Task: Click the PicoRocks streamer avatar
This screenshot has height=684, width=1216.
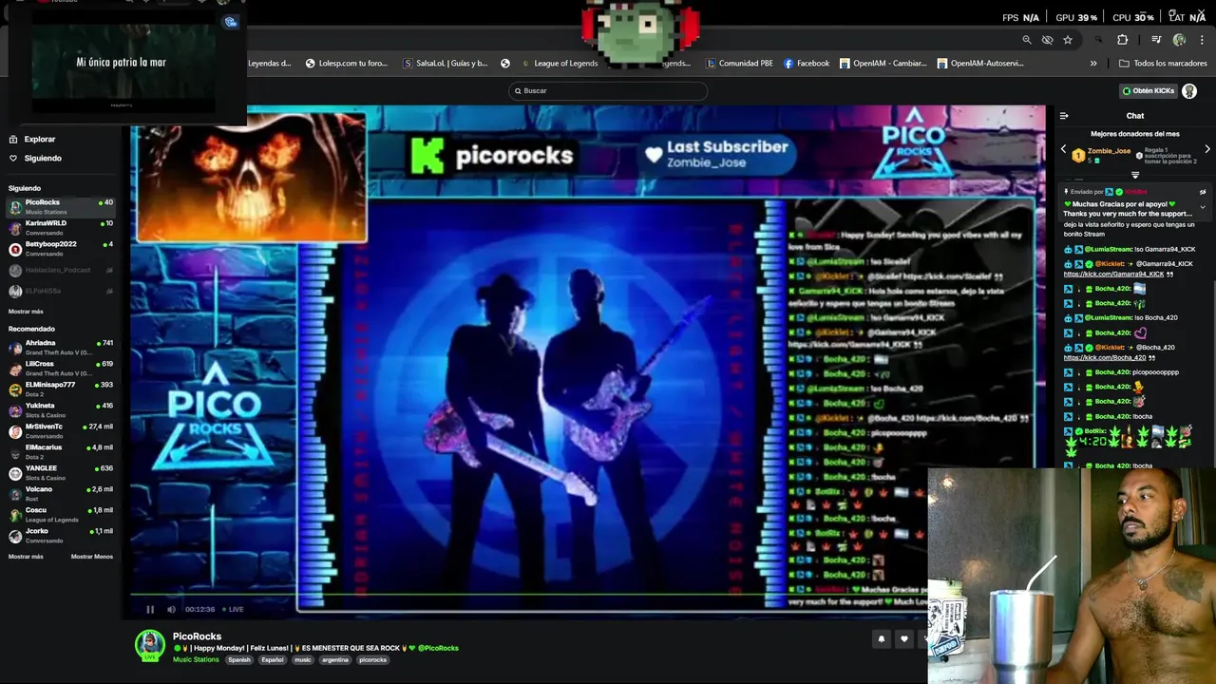Action: (149, 644)
